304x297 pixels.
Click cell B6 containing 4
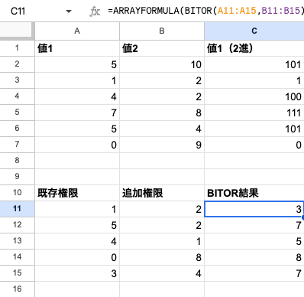(x=162, y=129)
